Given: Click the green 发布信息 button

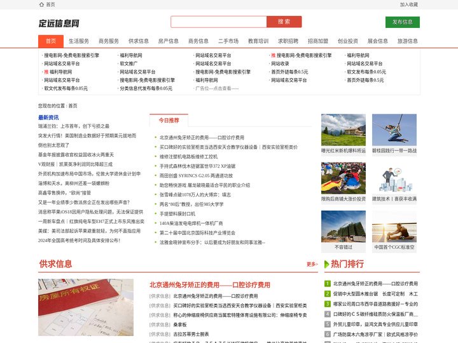Looking at the screenshot, I should (x=403, y=22).
